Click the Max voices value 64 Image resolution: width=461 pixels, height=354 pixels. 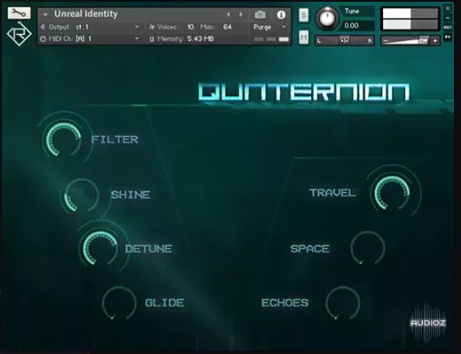coord(227,27)
